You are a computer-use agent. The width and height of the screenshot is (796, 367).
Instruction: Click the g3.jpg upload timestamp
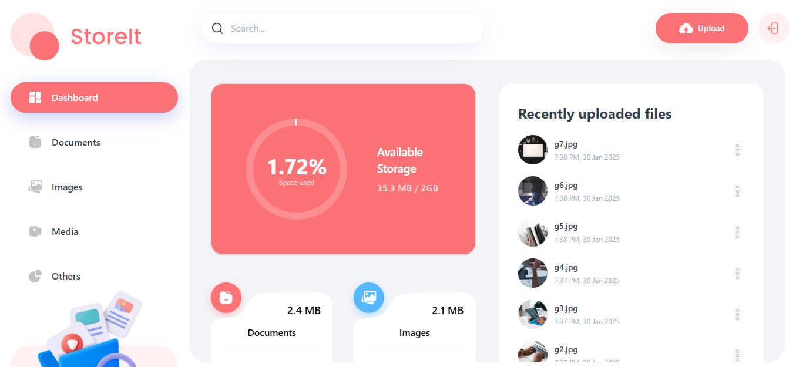point(587,322)
